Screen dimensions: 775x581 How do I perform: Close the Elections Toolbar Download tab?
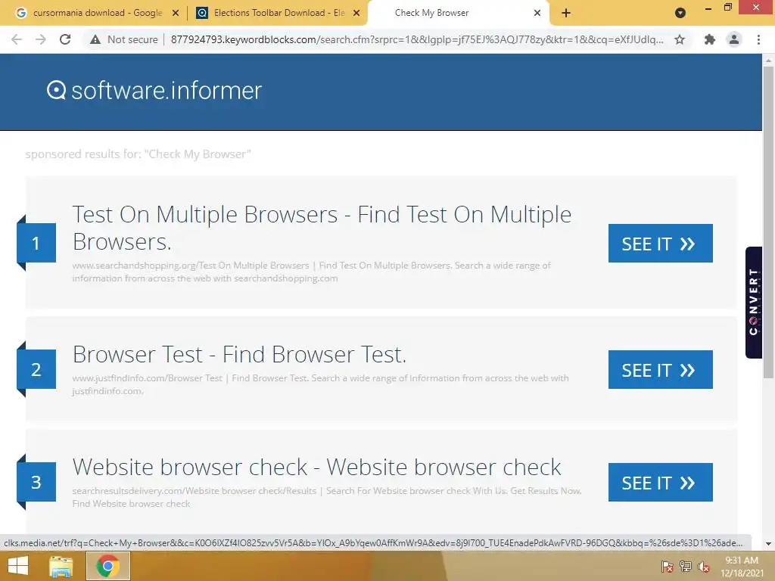(356, 13)
